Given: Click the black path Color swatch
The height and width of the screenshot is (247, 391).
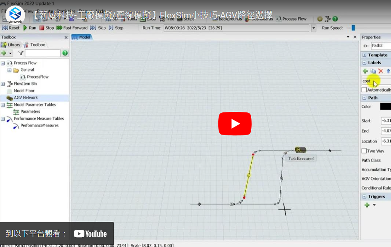Looking at the screenshot, I should [x=385, y=107].
